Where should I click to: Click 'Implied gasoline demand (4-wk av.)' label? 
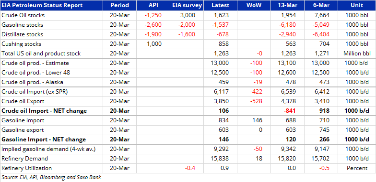(x=48, y=149)
